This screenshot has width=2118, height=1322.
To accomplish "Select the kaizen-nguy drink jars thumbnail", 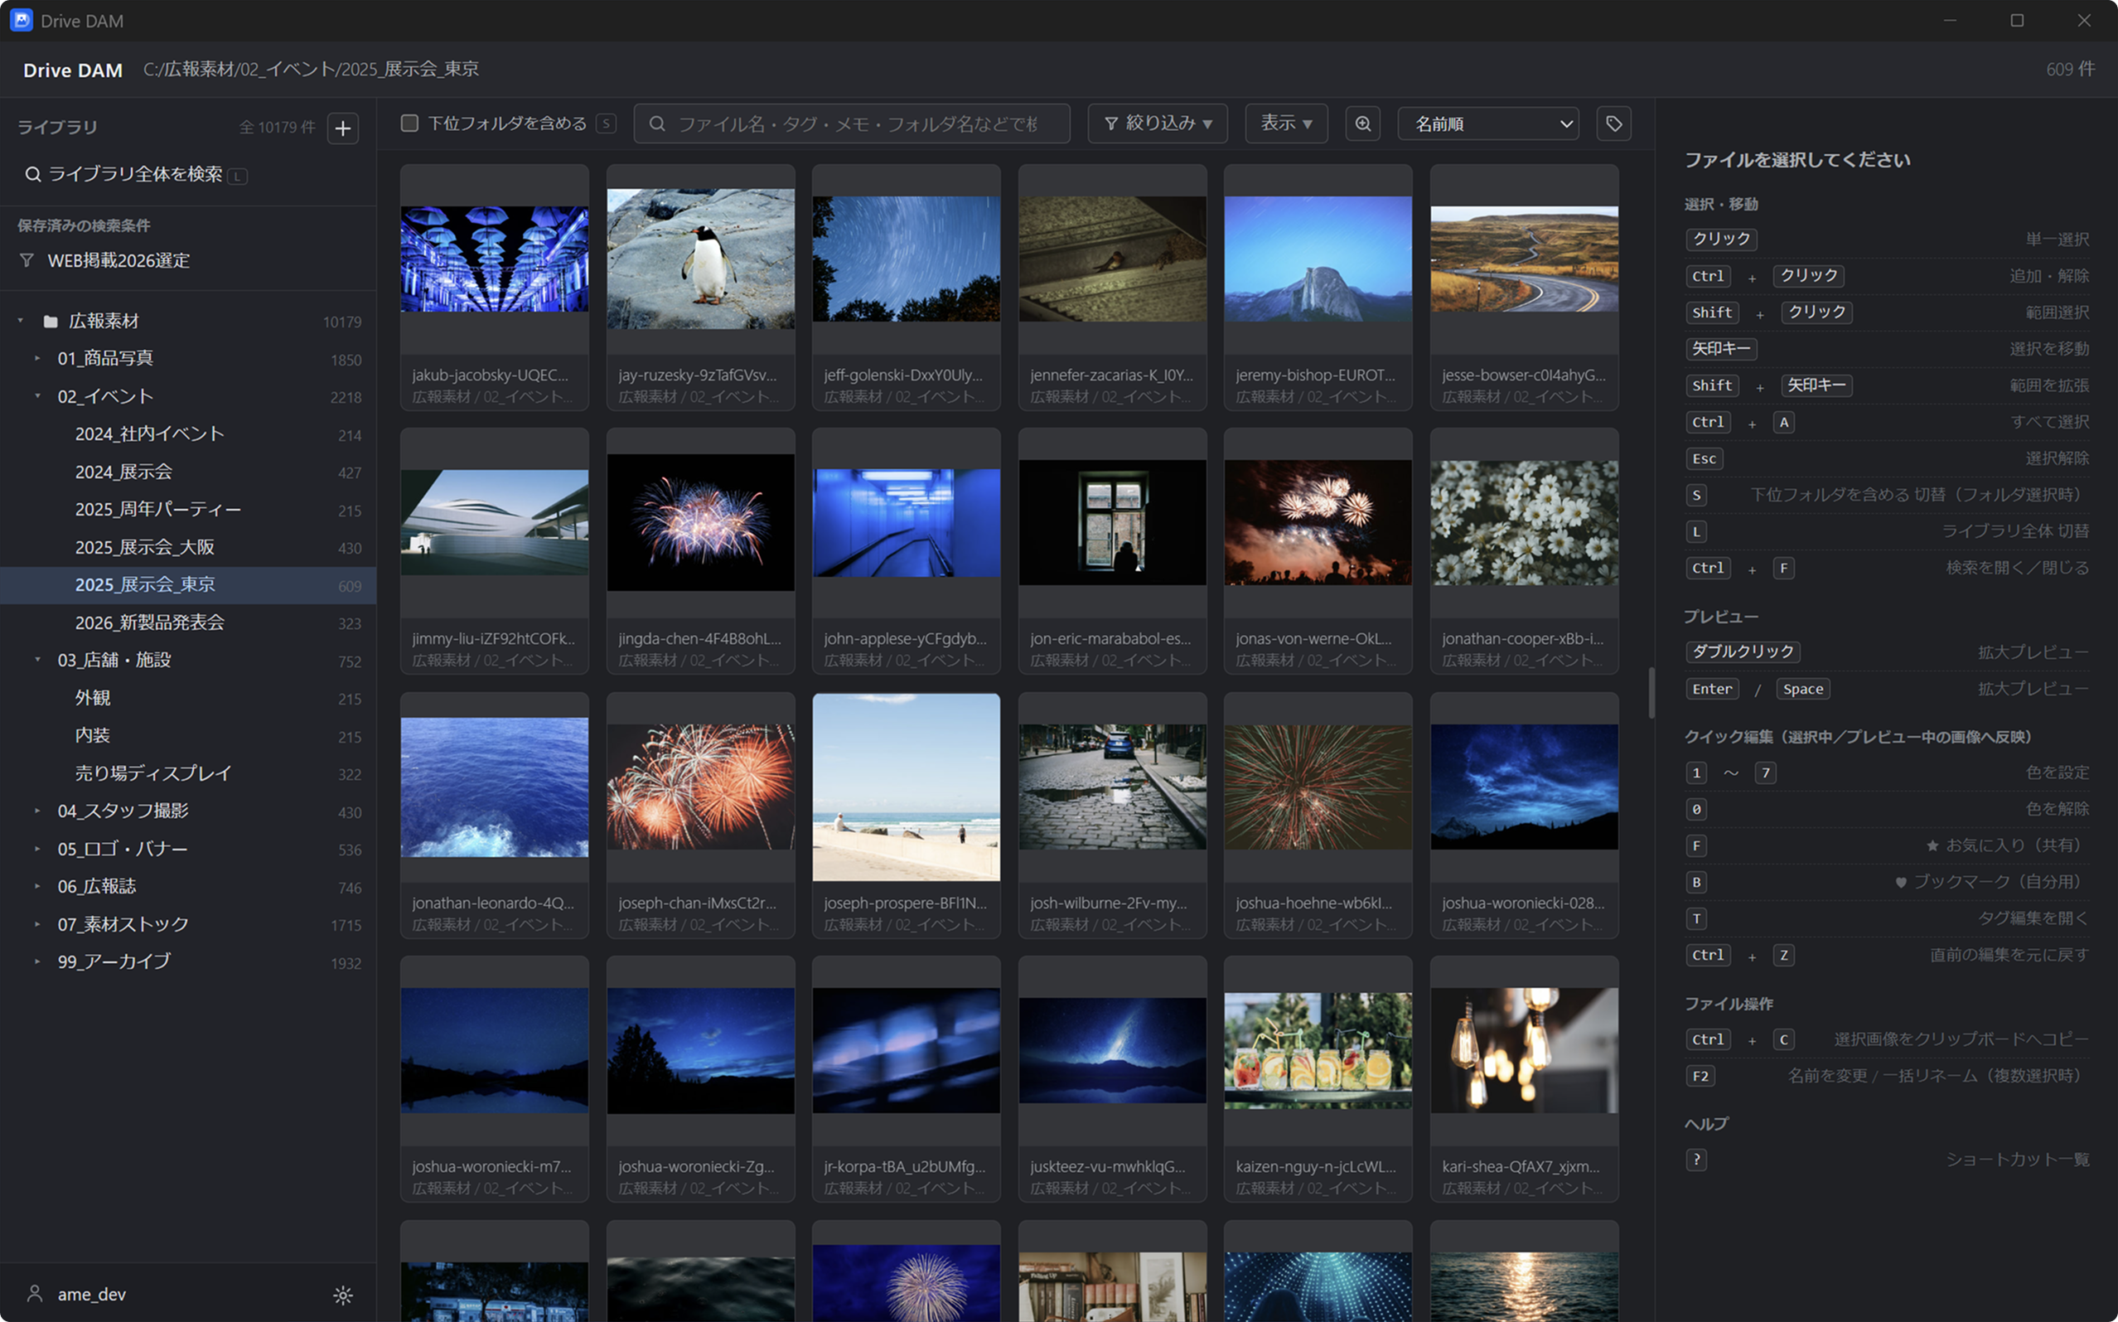I will (x=1318, y=1051).
